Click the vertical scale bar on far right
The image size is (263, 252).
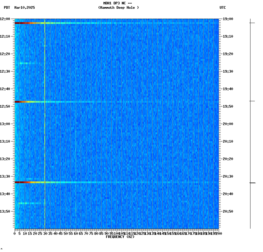pos(250,123)
